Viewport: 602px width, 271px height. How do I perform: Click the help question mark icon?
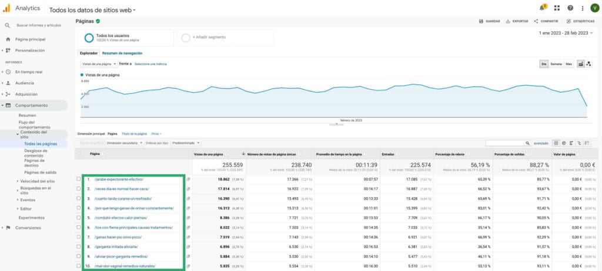click(x=570, y=8)
